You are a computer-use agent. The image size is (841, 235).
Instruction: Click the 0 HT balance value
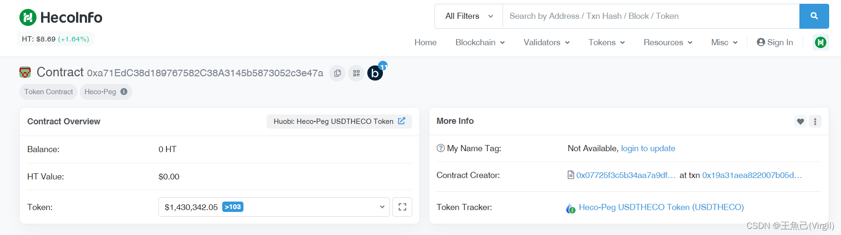167,149
